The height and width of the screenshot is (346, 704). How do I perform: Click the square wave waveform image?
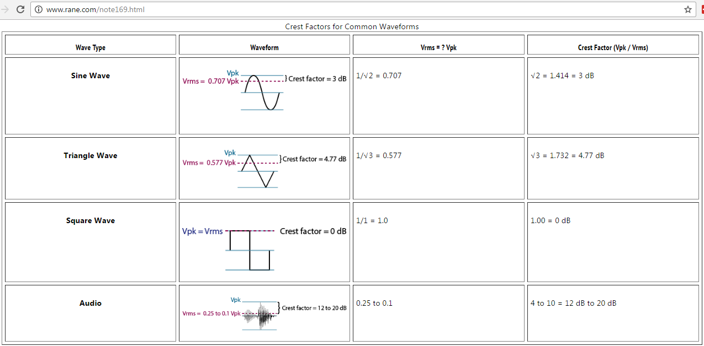(264, 248)
